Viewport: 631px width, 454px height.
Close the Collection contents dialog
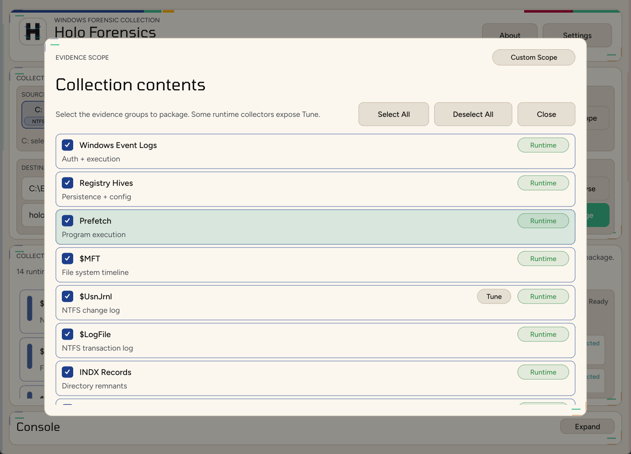(x=546, y=114)
